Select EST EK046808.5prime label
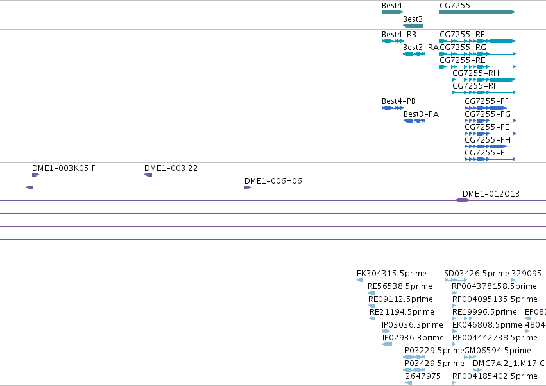This screenshot has height=386, width=546. coord(487,326)
